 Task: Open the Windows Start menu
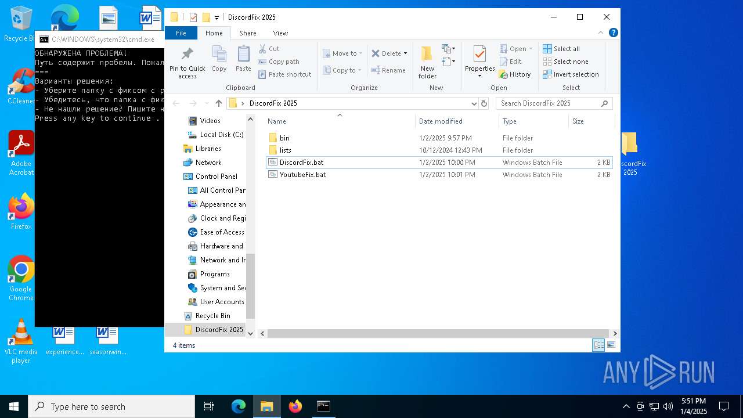coord(14,406)
